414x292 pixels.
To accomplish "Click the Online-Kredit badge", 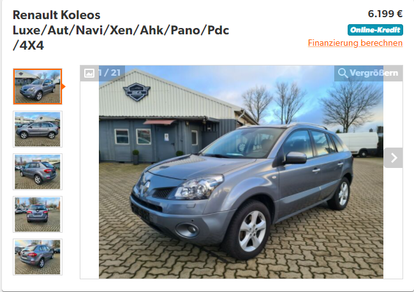I will (375, 30).
